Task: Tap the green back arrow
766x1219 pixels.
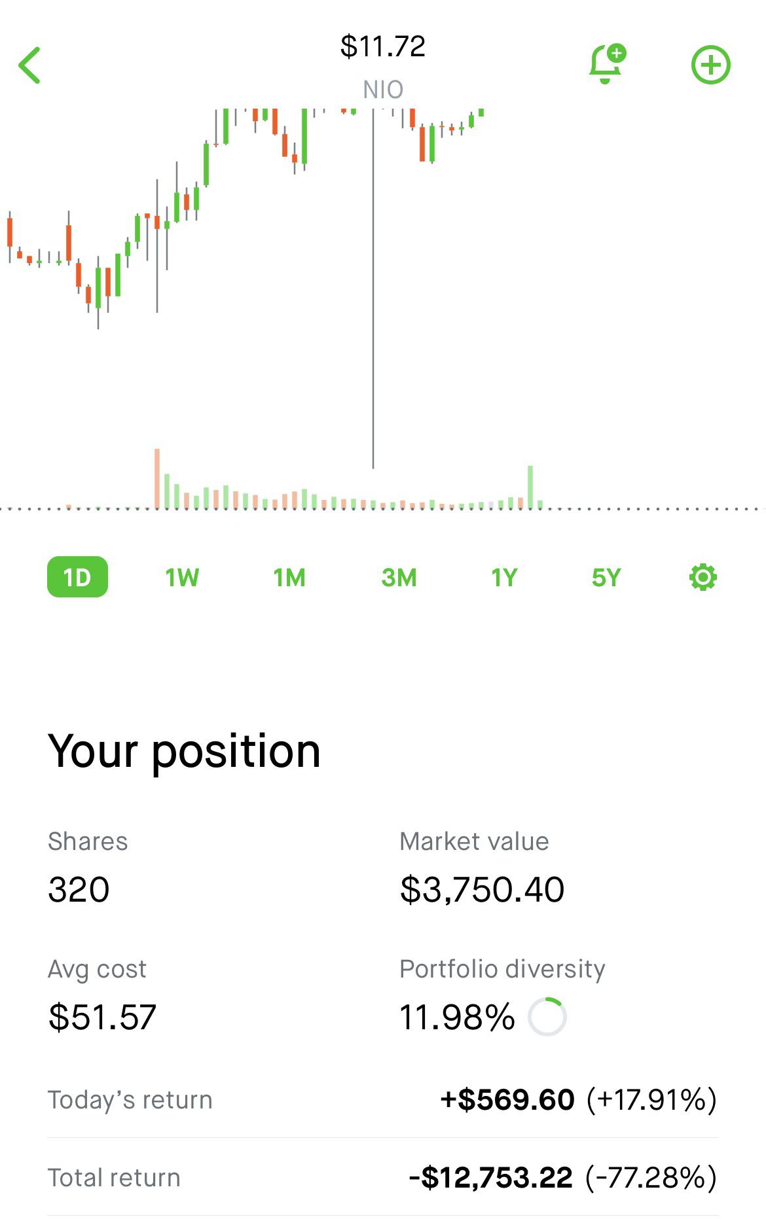Action: point(30,65)
